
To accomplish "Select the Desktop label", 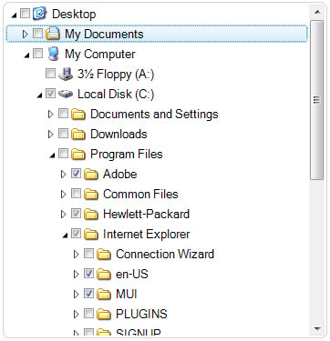I will click(74, 15).
